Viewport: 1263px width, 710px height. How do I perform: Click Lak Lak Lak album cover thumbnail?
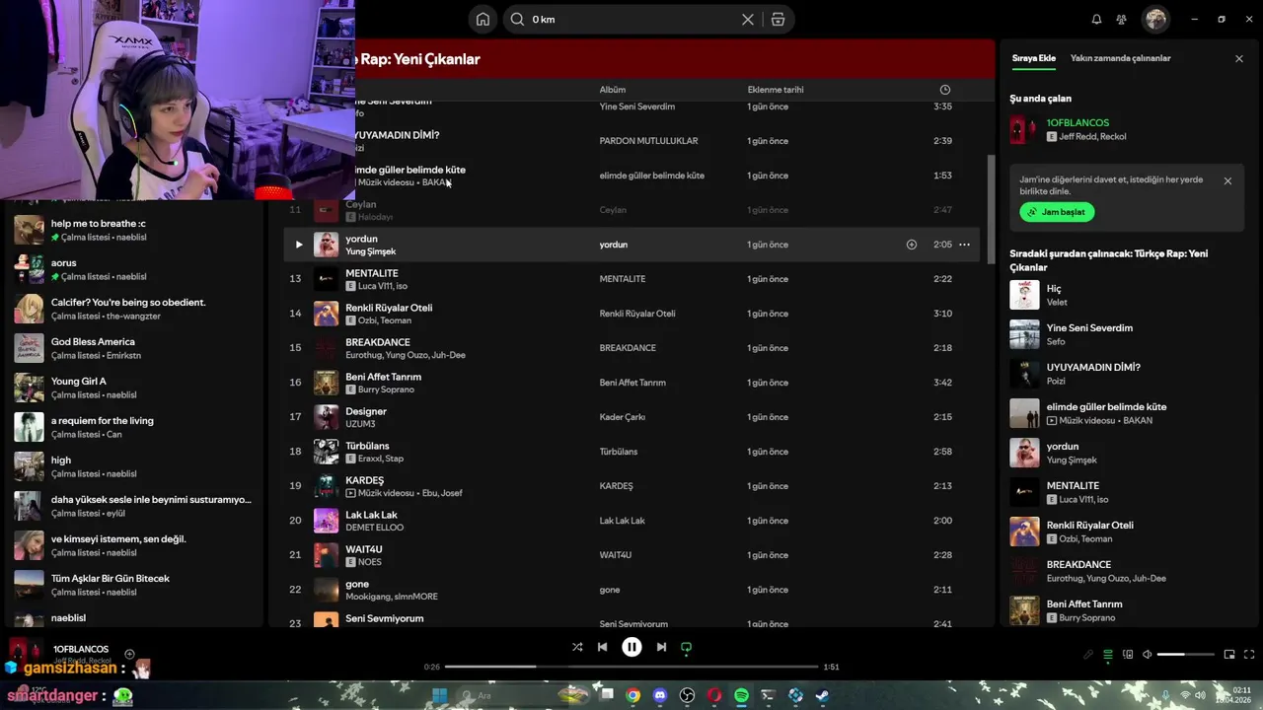(326, 521)
